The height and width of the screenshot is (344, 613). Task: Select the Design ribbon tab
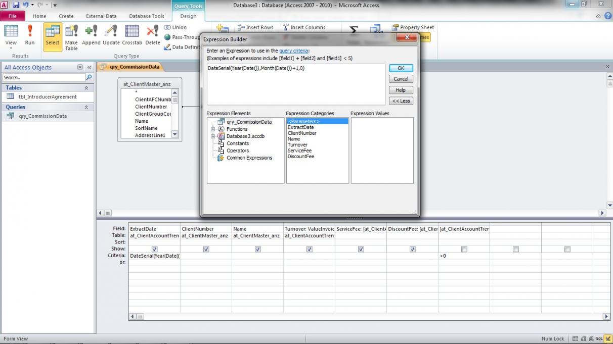188,16
